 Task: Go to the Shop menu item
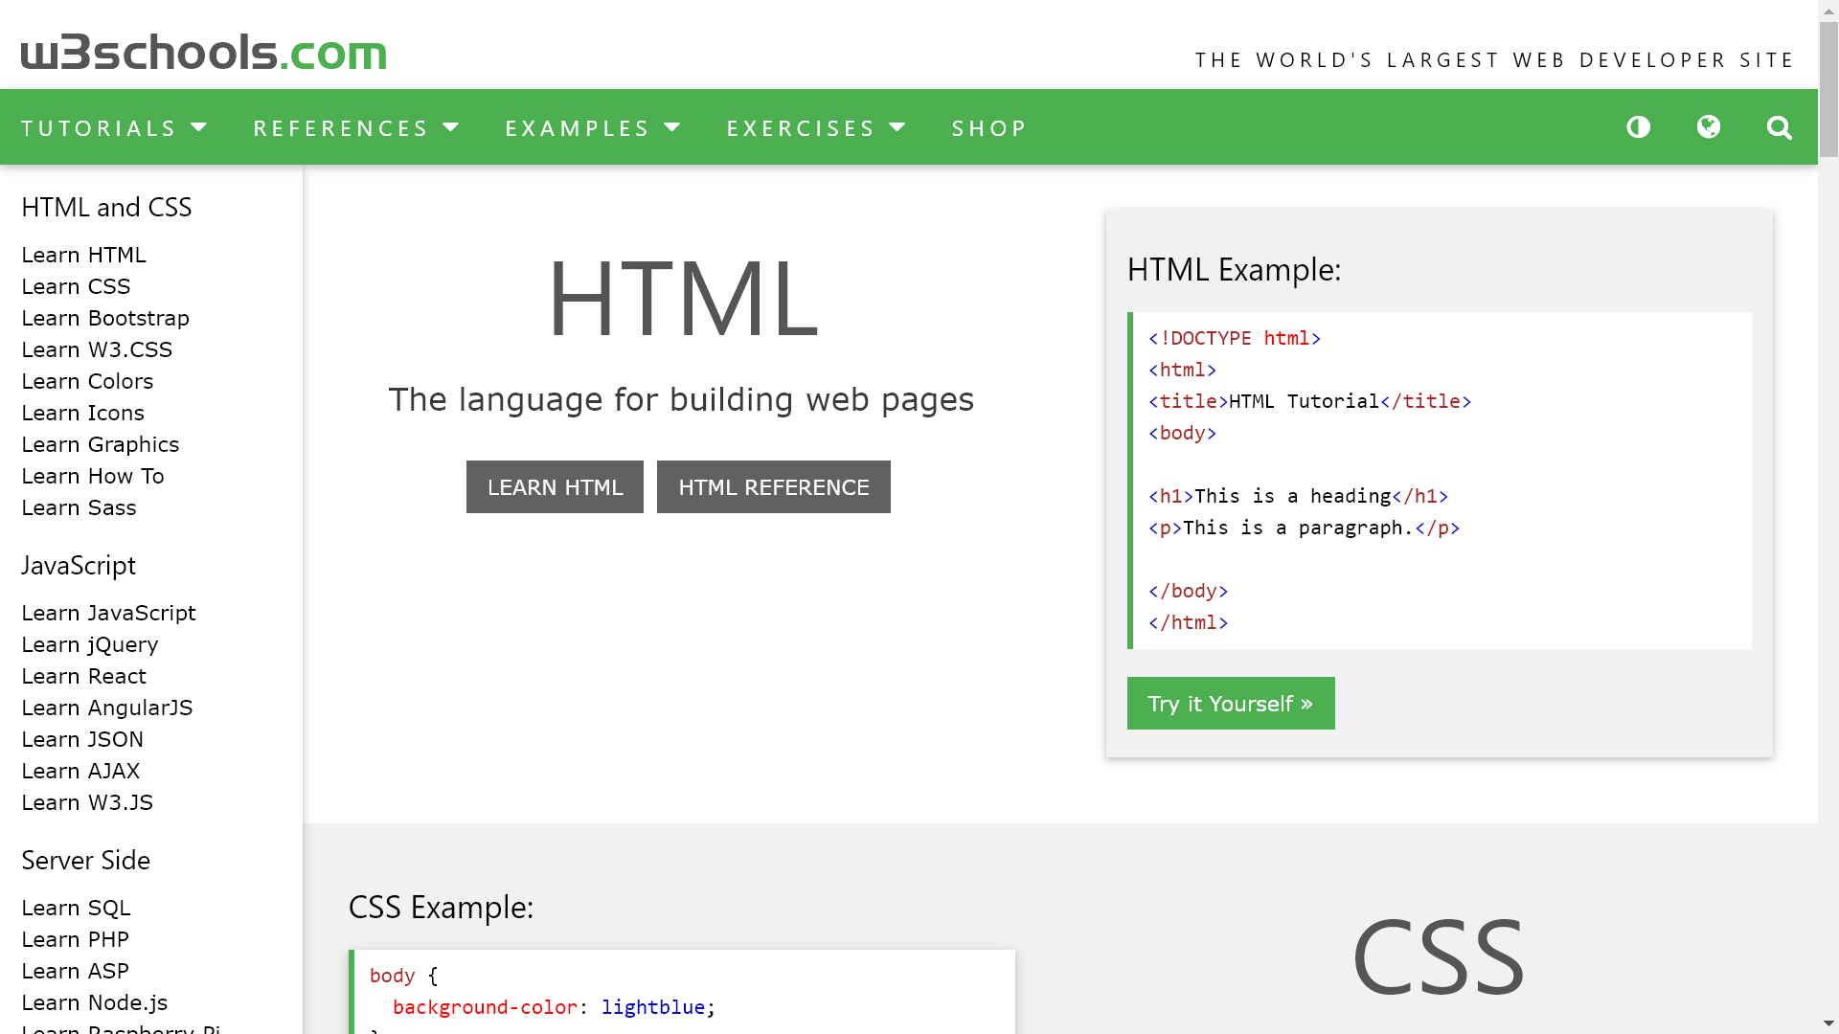coord(989,127)
